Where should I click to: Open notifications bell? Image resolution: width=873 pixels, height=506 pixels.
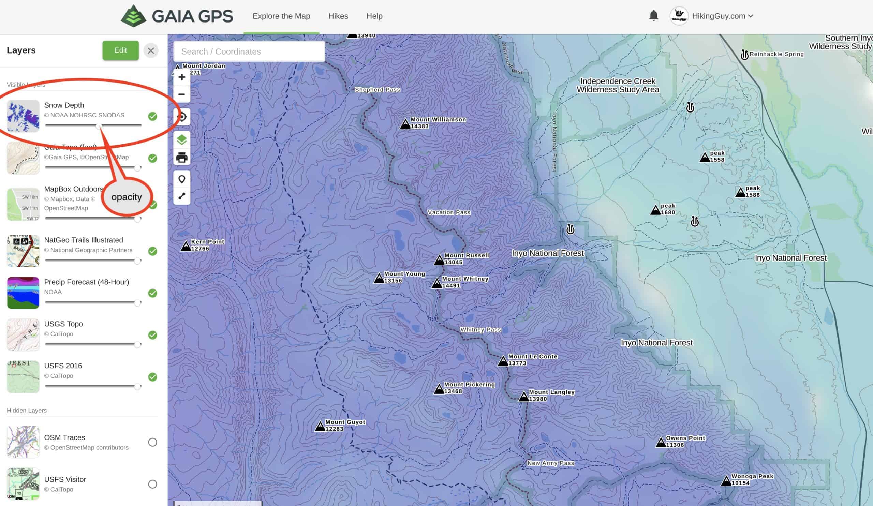[x=653, y=16]
